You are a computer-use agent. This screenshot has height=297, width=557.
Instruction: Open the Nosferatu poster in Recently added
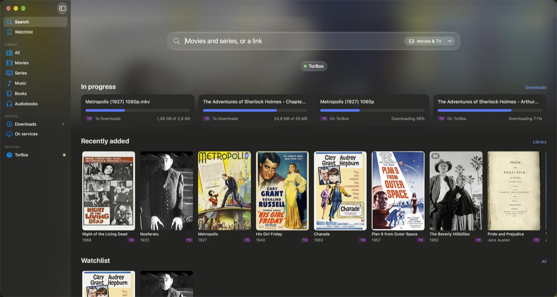[166, 191]
